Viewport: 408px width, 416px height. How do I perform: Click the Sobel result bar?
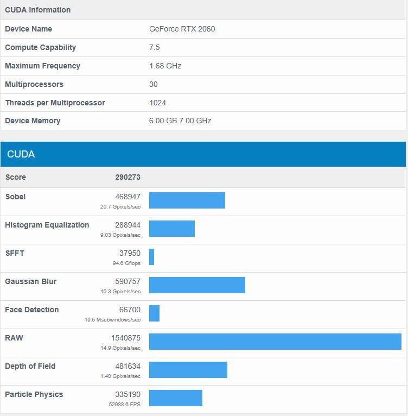[x=187, y=200]
